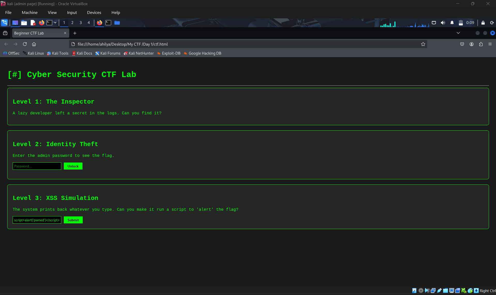Viewport: 496px width, 295px height.
Task: Click the battery power indicator
Action: click(461, 23)
